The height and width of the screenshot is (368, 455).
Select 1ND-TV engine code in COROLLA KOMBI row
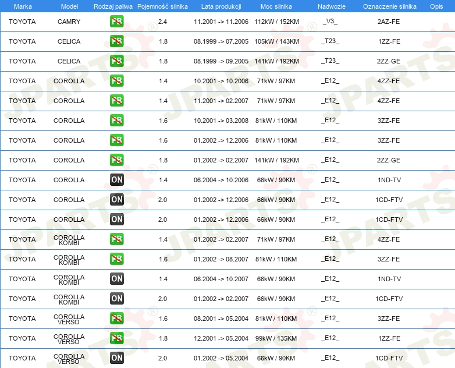pos(389,279)
